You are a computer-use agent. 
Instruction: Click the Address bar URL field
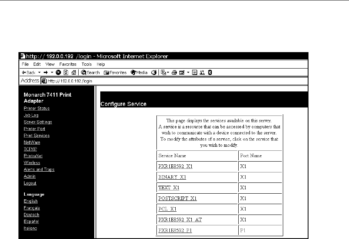pos(174,81)
